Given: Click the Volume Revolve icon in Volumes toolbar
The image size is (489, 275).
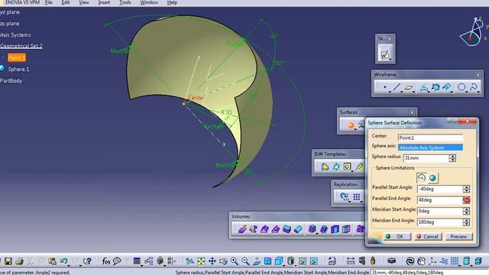Looking at the screenshot, I should (253, 229).
